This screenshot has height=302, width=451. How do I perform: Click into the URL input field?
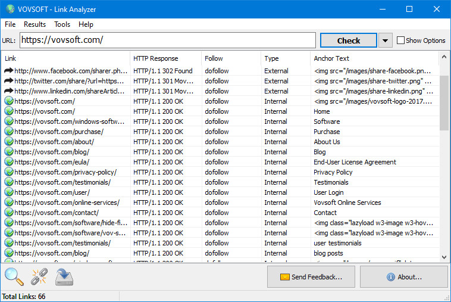coord(168,40)
